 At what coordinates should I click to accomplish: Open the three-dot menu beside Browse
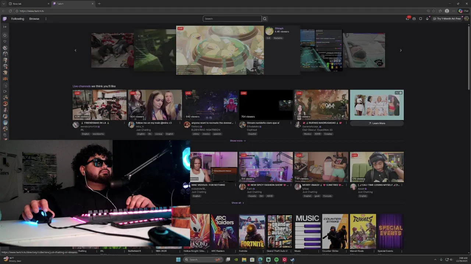point(46,19)
